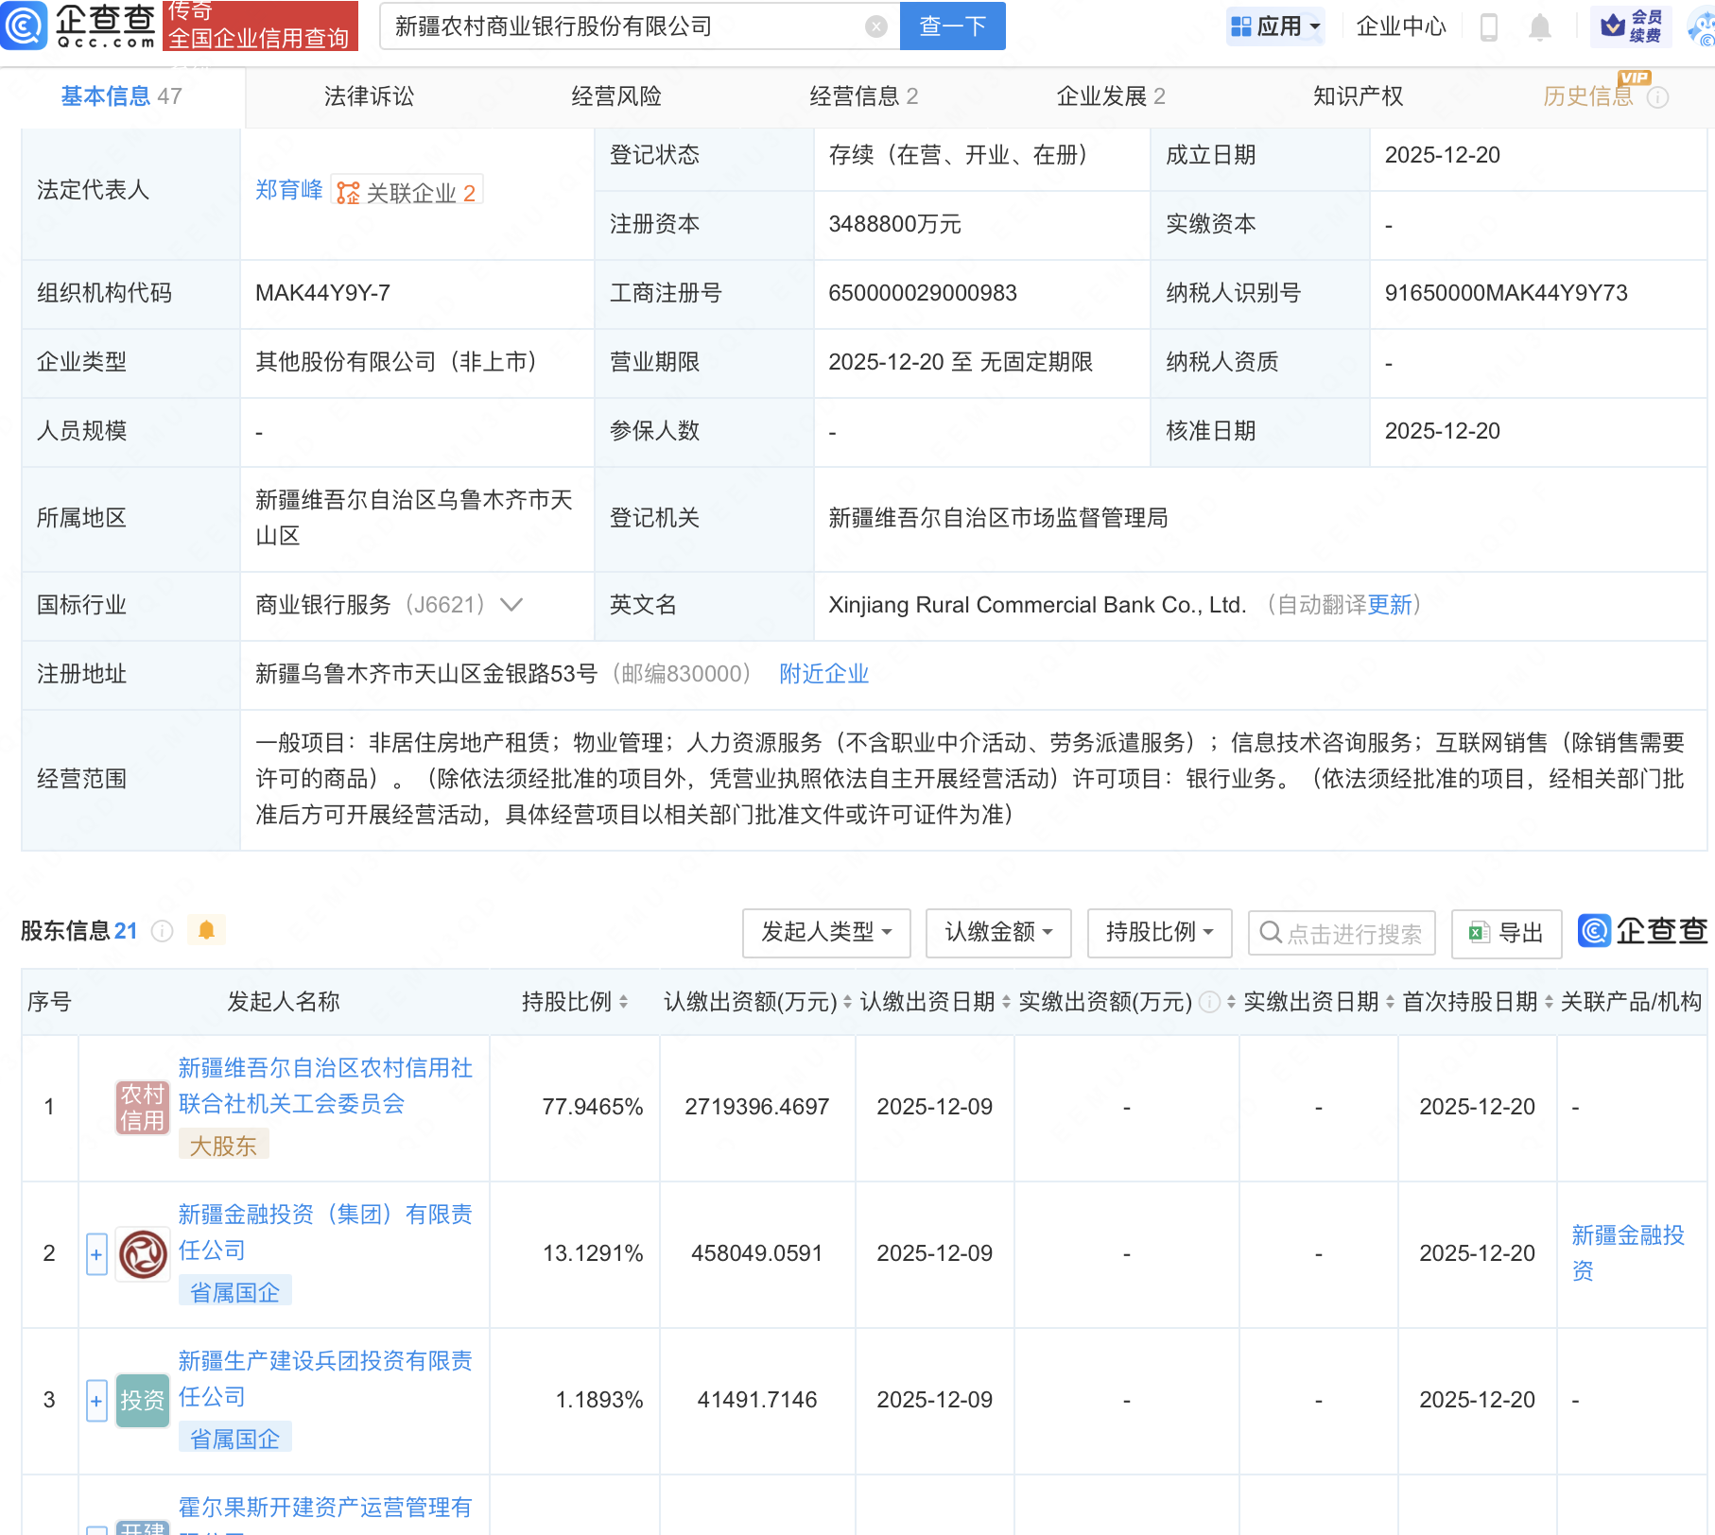Open the 应用 apps dropdown
Image resolution: width=1715 pixels, height=1535 pixels.
coord(1275,26)
